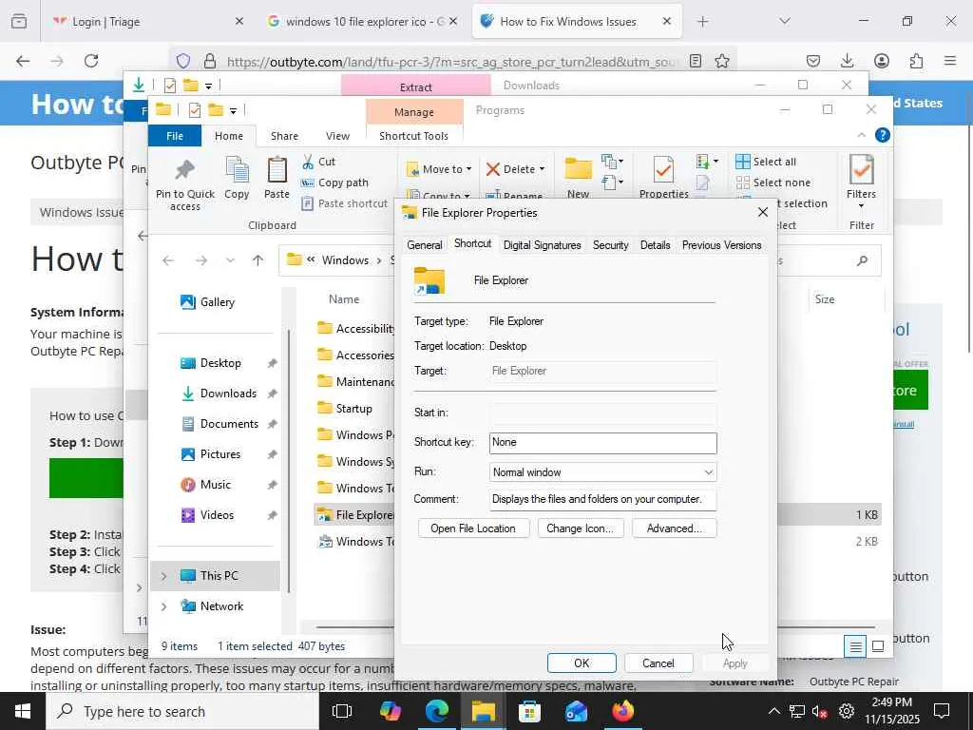Click Cancel in File Explorer Properties
The width and height of the screenshot is (973, 730).
658,663
